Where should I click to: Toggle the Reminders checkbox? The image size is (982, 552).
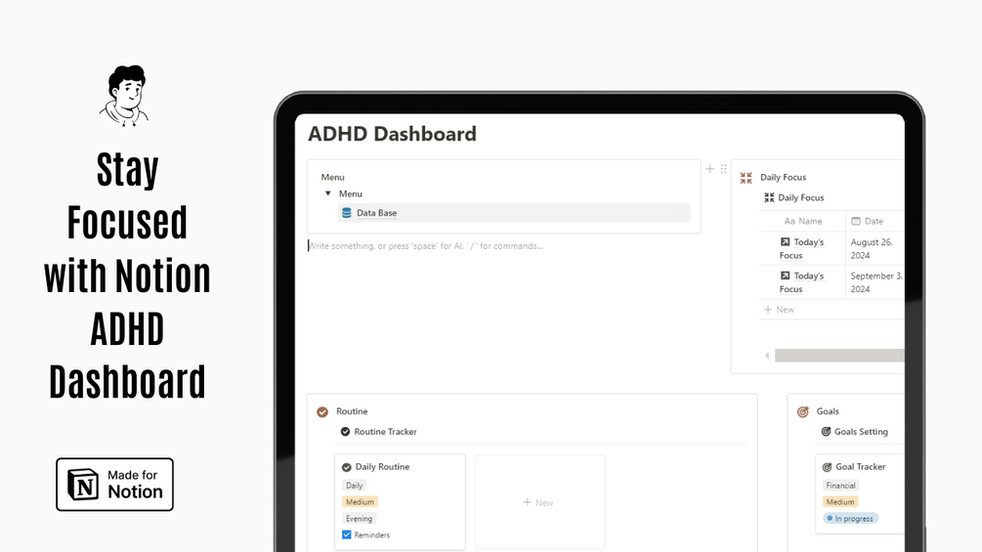346,535
